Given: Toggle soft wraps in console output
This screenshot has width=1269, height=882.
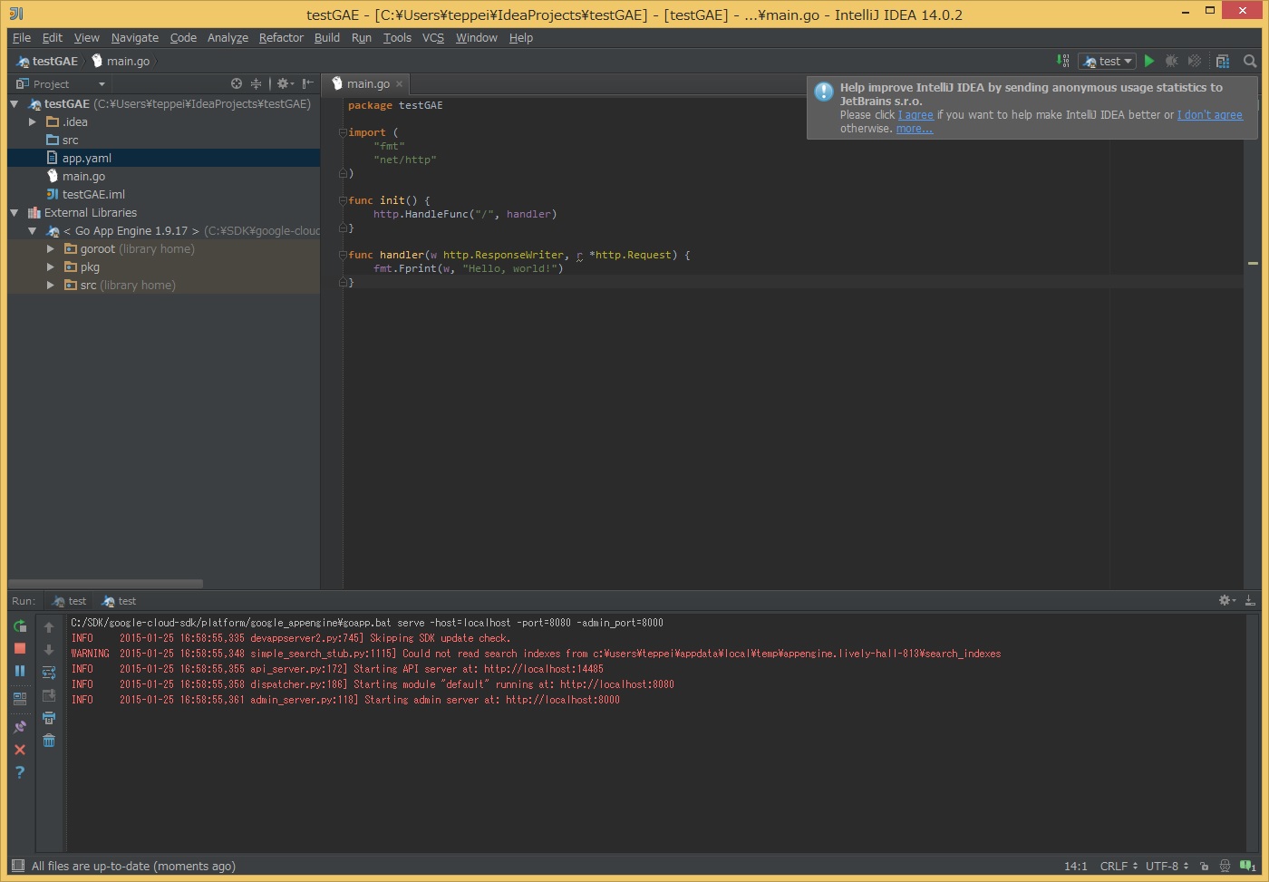Looking at the screenshot, I should [x=49, y=673].
